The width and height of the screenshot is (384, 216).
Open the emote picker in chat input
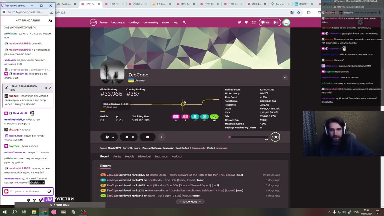49,191
